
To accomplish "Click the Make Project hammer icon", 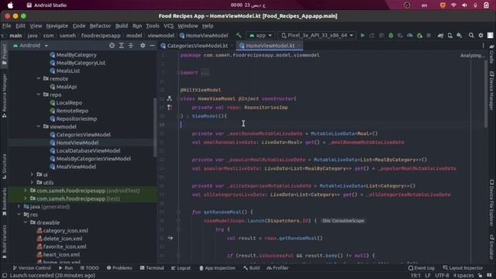I will pos(239,36).
